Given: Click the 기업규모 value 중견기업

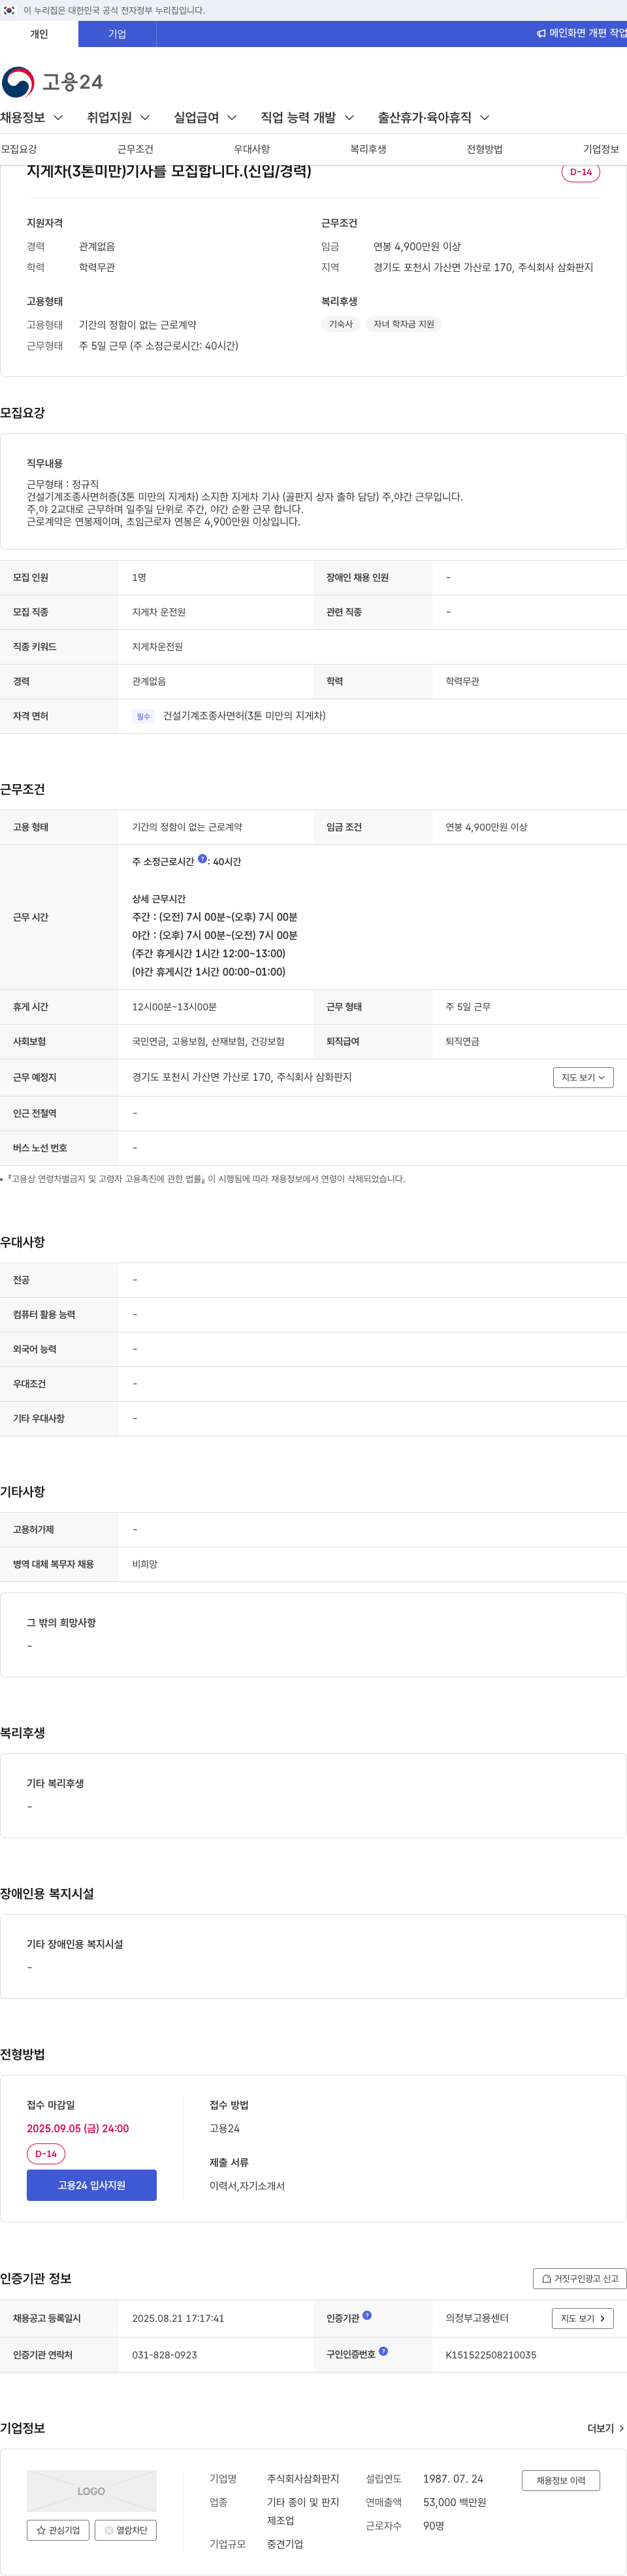Looking at the screenshot, I should point(285,2544).
